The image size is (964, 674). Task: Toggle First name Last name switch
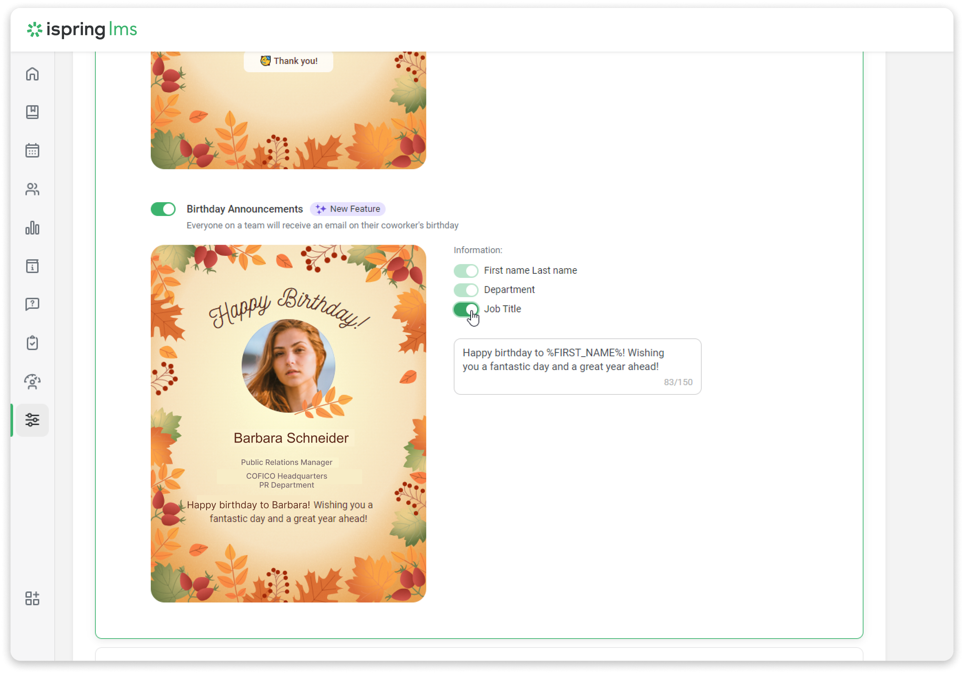[465, 271]
